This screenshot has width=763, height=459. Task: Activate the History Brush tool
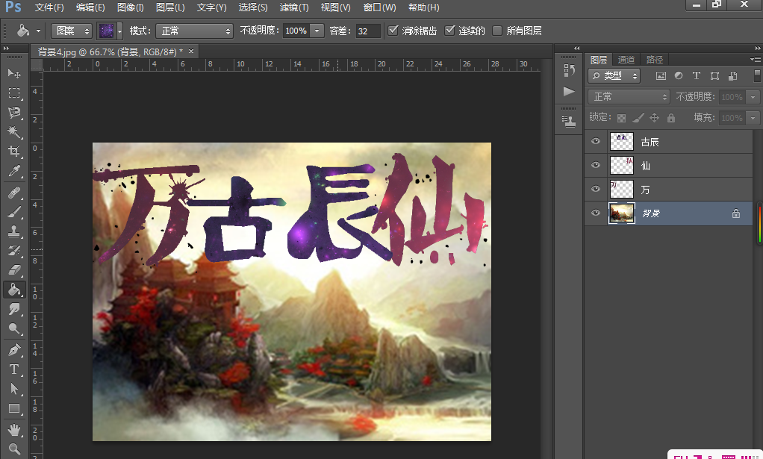14,251
